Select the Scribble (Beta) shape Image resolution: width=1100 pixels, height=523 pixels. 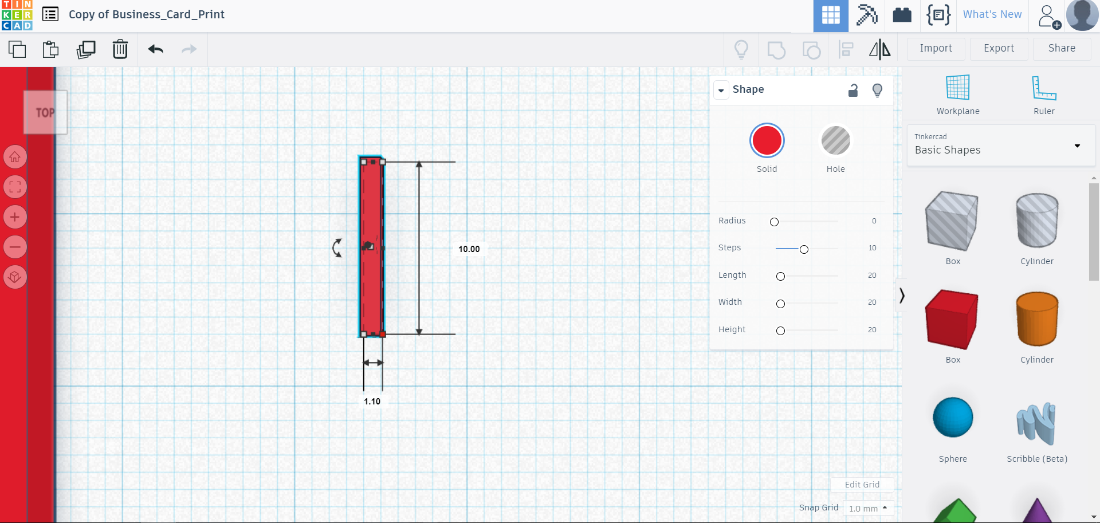(1036, 424)
